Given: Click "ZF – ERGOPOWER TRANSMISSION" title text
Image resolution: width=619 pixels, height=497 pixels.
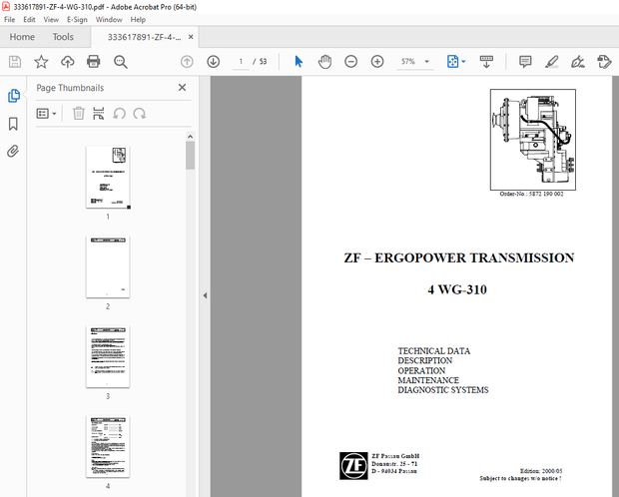Looking at the screenshot, I should tap(458, 257).
